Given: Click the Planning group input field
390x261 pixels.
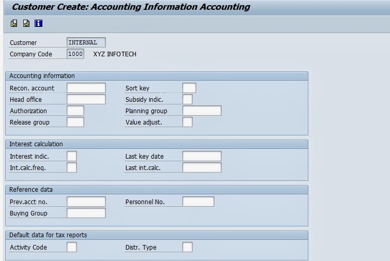Looking at the screenshot, I should coord(202,111).
